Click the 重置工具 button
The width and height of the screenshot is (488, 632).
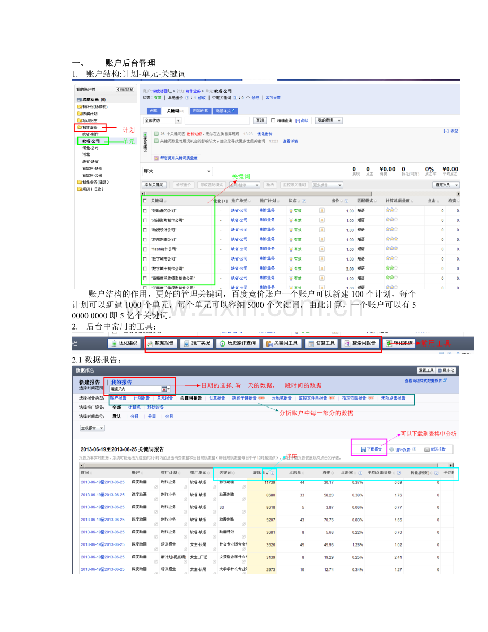pyautogui.click(x=425, y=370)
